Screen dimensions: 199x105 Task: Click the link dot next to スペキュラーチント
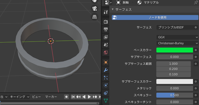196,102
